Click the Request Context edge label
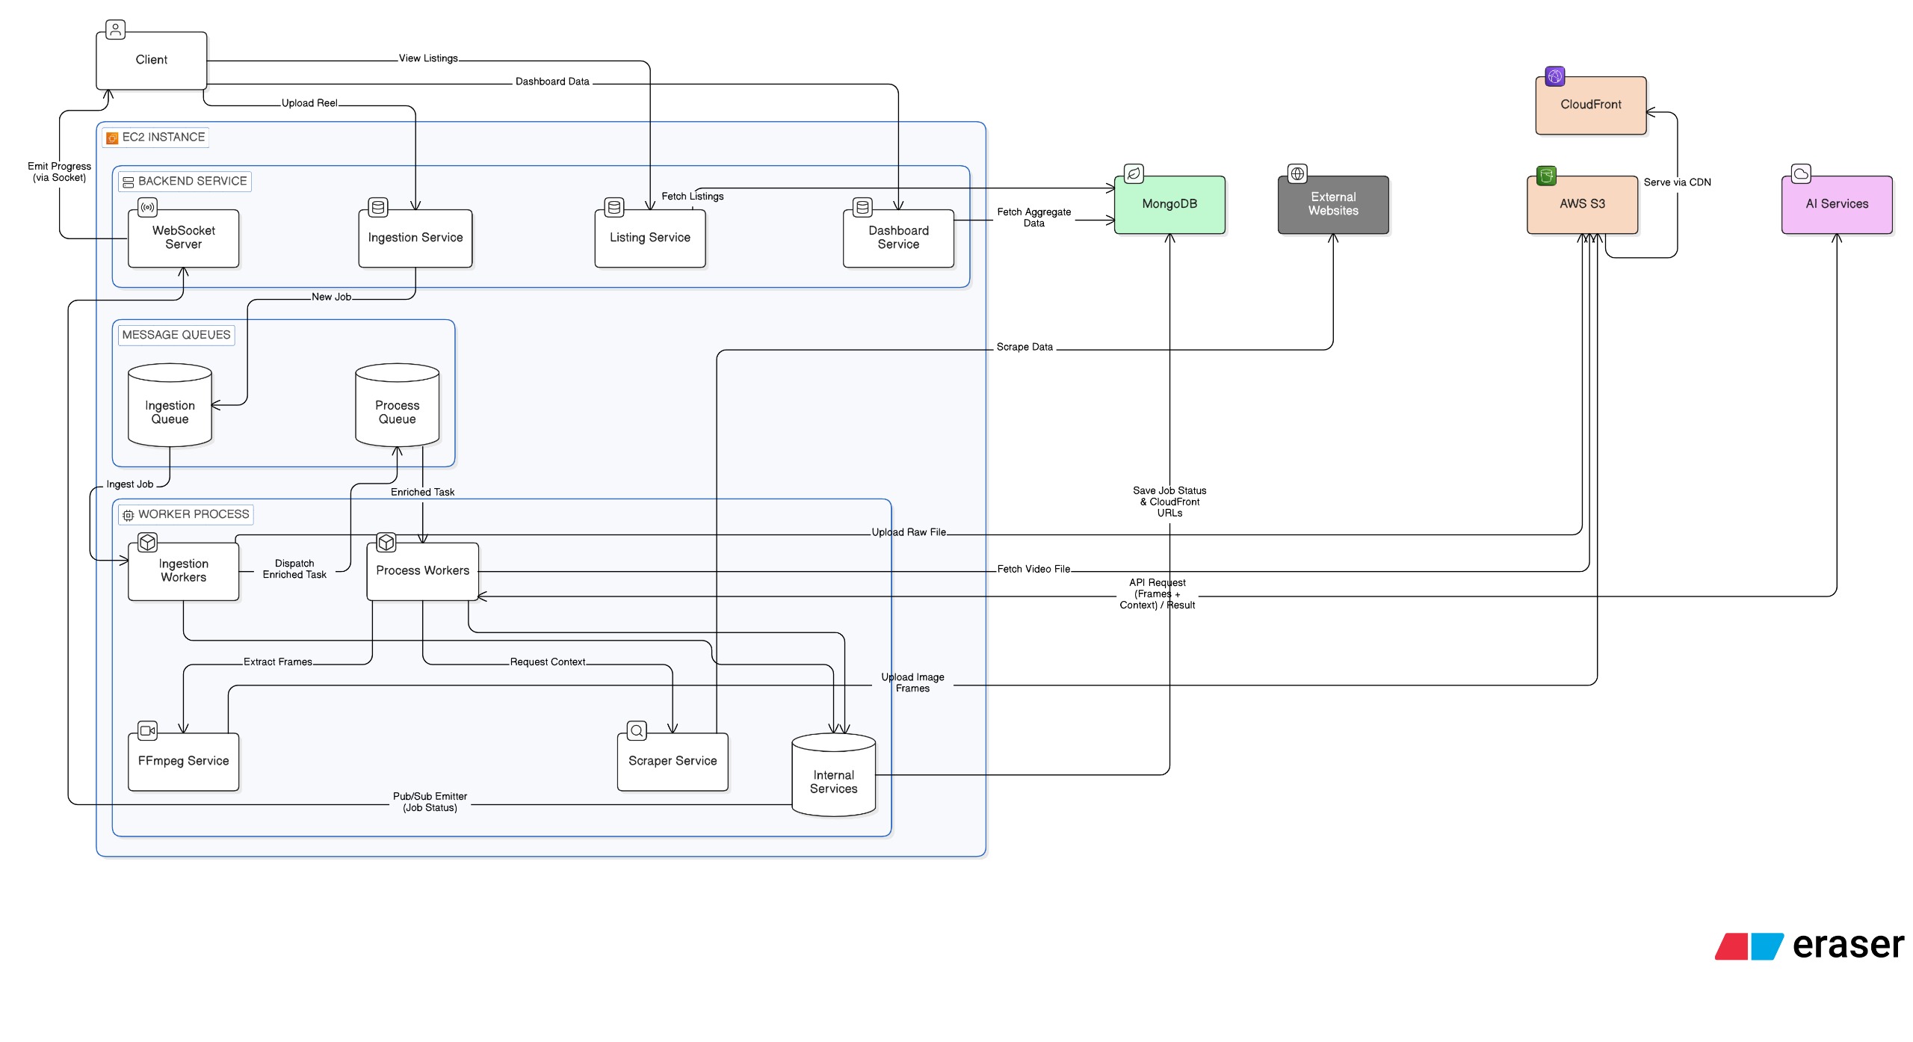1913x1042 pixels. click(548, 662)
